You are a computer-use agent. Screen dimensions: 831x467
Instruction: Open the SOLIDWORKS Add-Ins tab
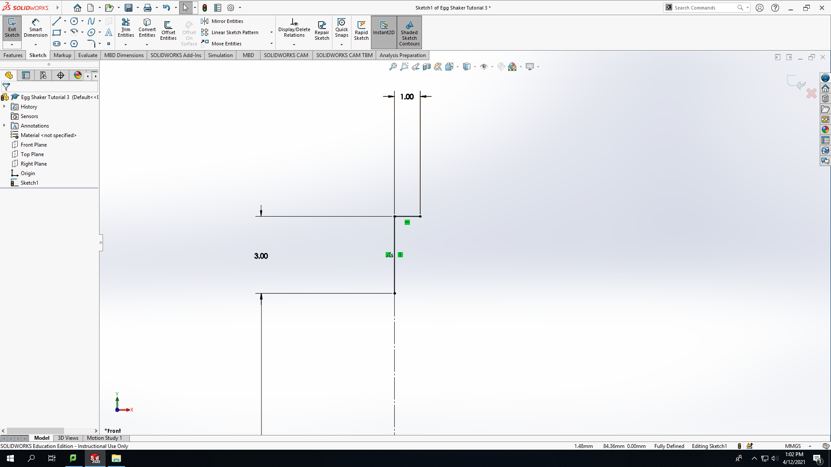176,55
